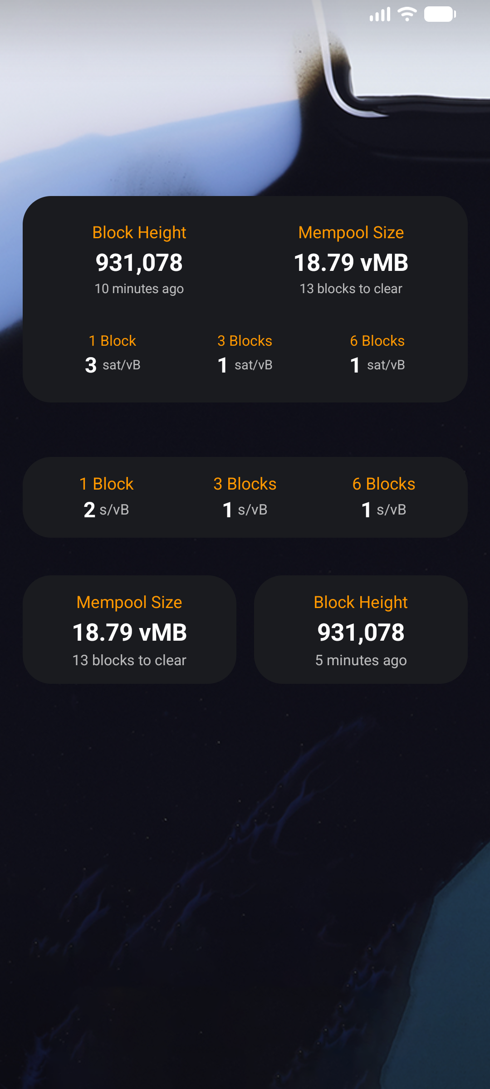This screenshot has width=490, height=1089.
Task: Tap Mempool Size heading in the large combined widget
Action: click(351, 233)
